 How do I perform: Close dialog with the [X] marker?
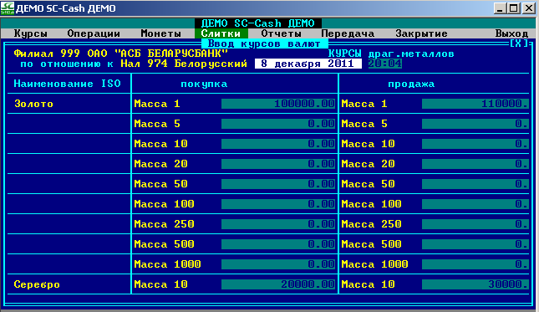click(x=518, y=43)
